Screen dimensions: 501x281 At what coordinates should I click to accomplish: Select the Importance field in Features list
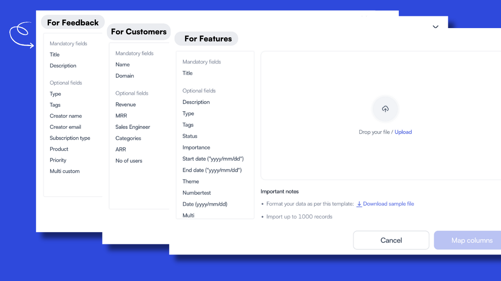[x=196, y=147]
